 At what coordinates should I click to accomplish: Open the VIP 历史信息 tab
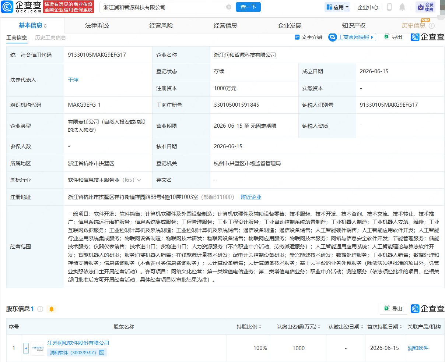pyautogui.click(x=414, y=25)
